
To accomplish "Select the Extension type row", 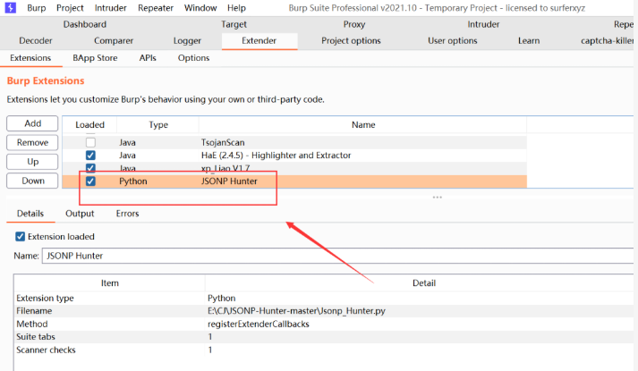I will click(324, 298).
